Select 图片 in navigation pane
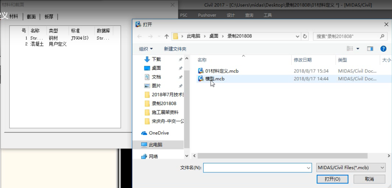392x188 pixels. click(x=156, y=86)
